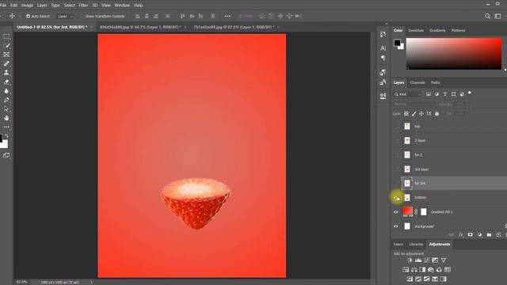Select the Frame tool in the toolbar
Viewport: 507px width, 285px height.
click(x=6, y=55)
